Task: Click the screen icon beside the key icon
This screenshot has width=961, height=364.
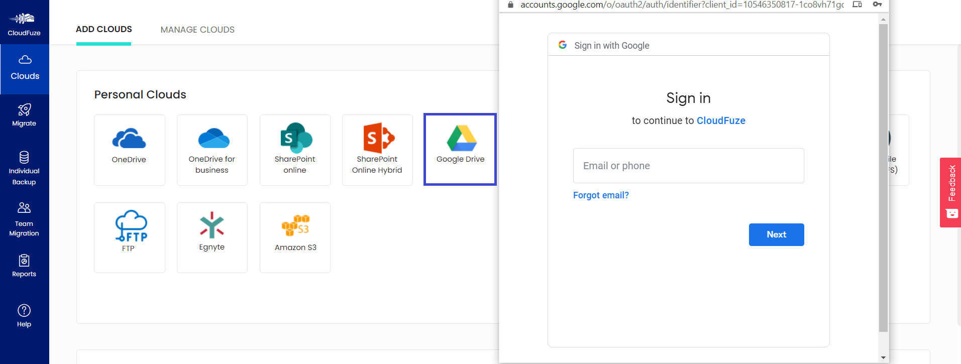Action: coord(858,4)
